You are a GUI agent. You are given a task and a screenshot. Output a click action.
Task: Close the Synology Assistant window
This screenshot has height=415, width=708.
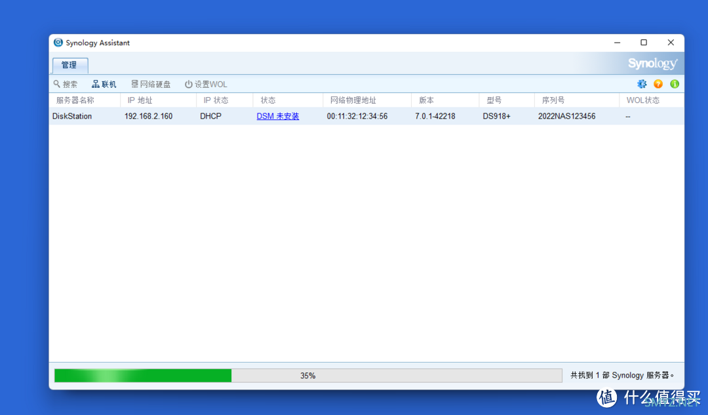click(x=671, y=43)
